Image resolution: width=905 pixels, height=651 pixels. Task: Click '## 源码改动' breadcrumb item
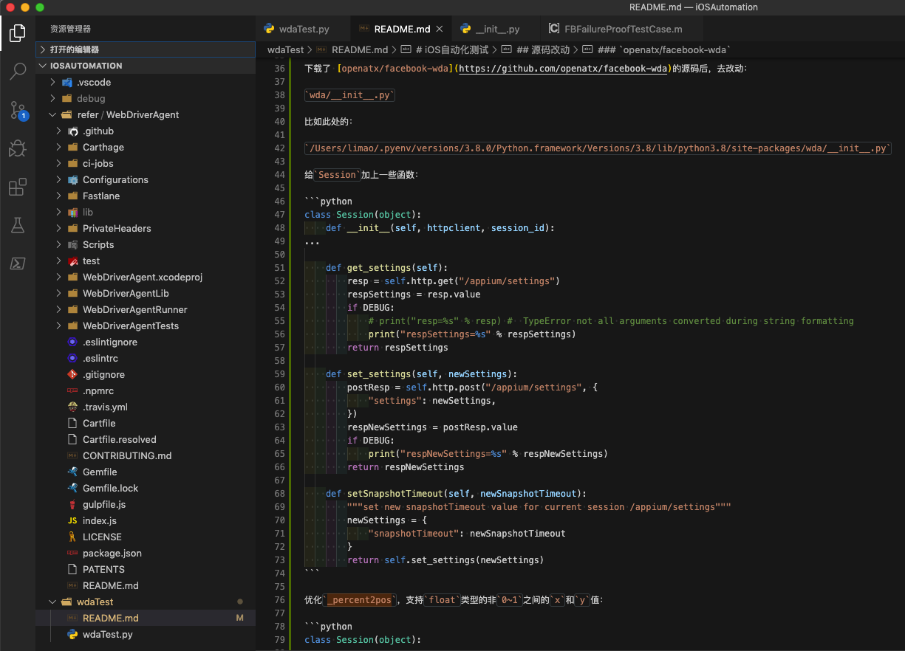point(542,49)
